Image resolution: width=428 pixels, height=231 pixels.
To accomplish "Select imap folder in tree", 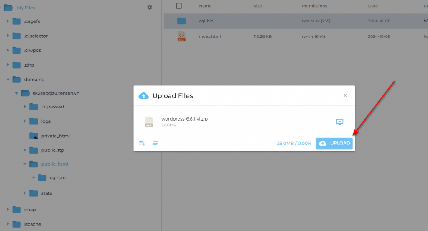I will (30, 210).
